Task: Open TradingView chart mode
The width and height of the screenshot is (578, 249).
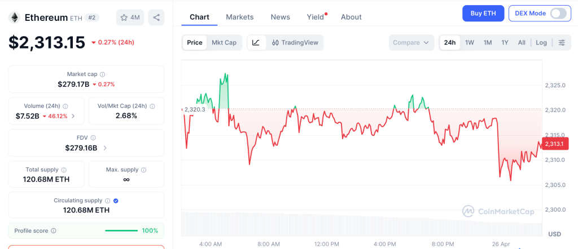Action: tap(295, 43)
